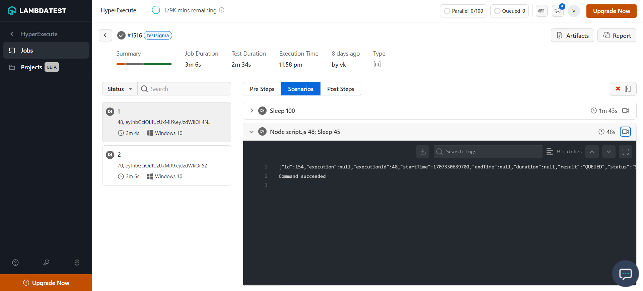The width and height of the screenshot is (643, 291).
Task: Click the help question mark icon
Action: click(15, 263)
